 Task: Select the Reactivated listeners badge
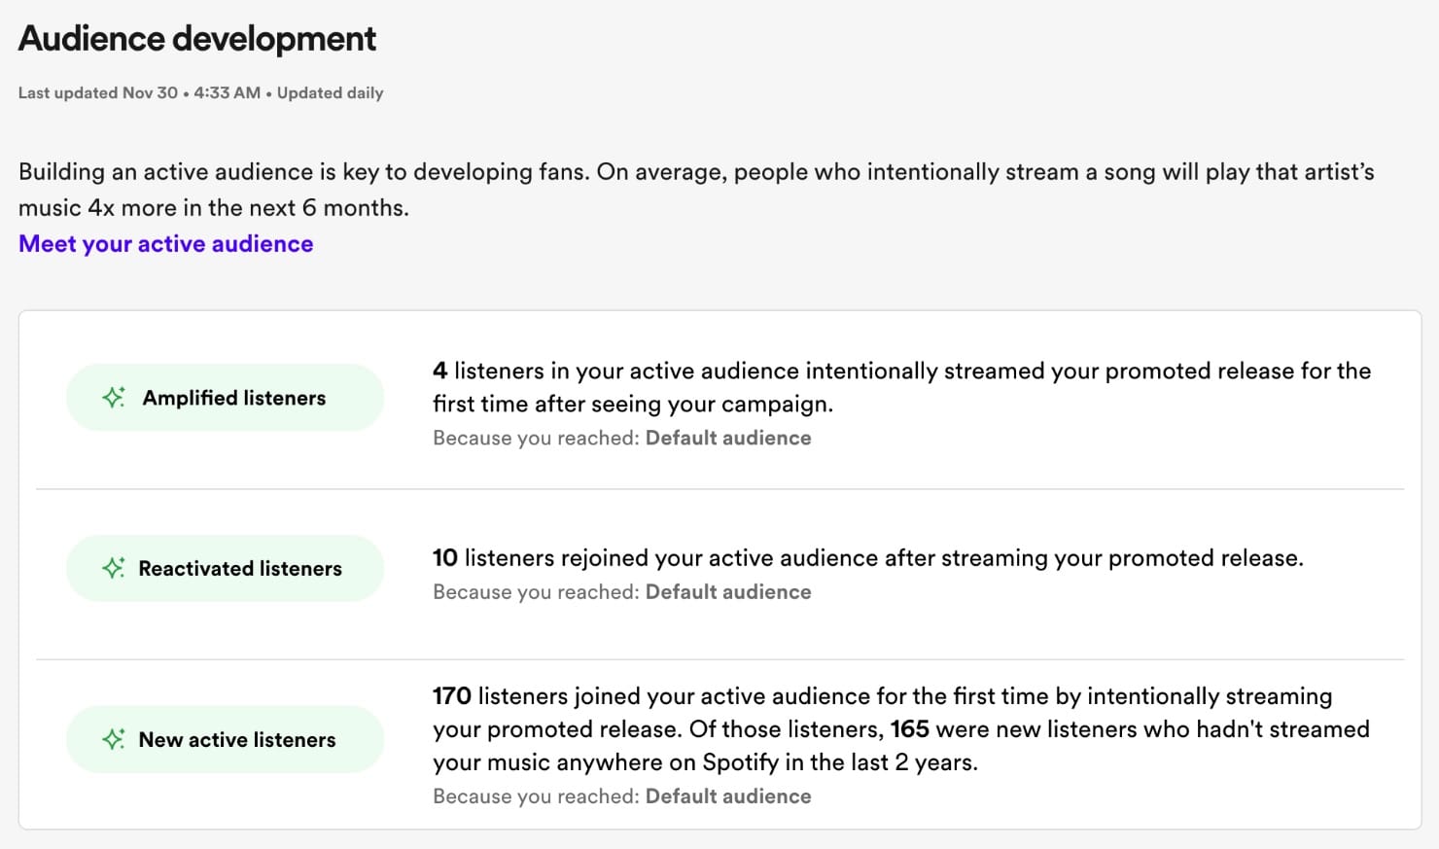[225, 568]
